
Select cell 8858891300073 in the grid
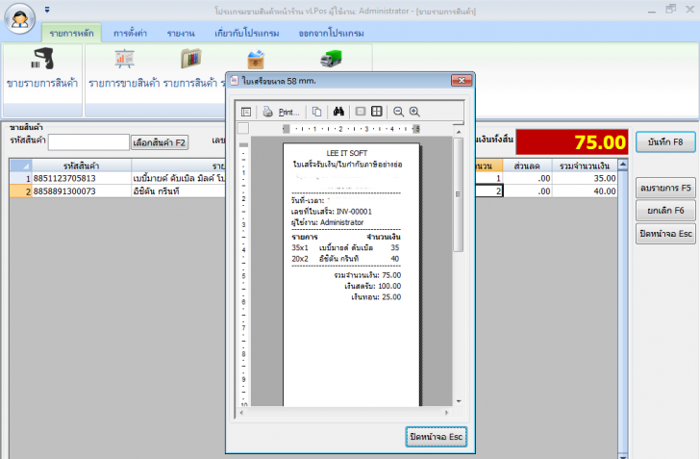81,191
